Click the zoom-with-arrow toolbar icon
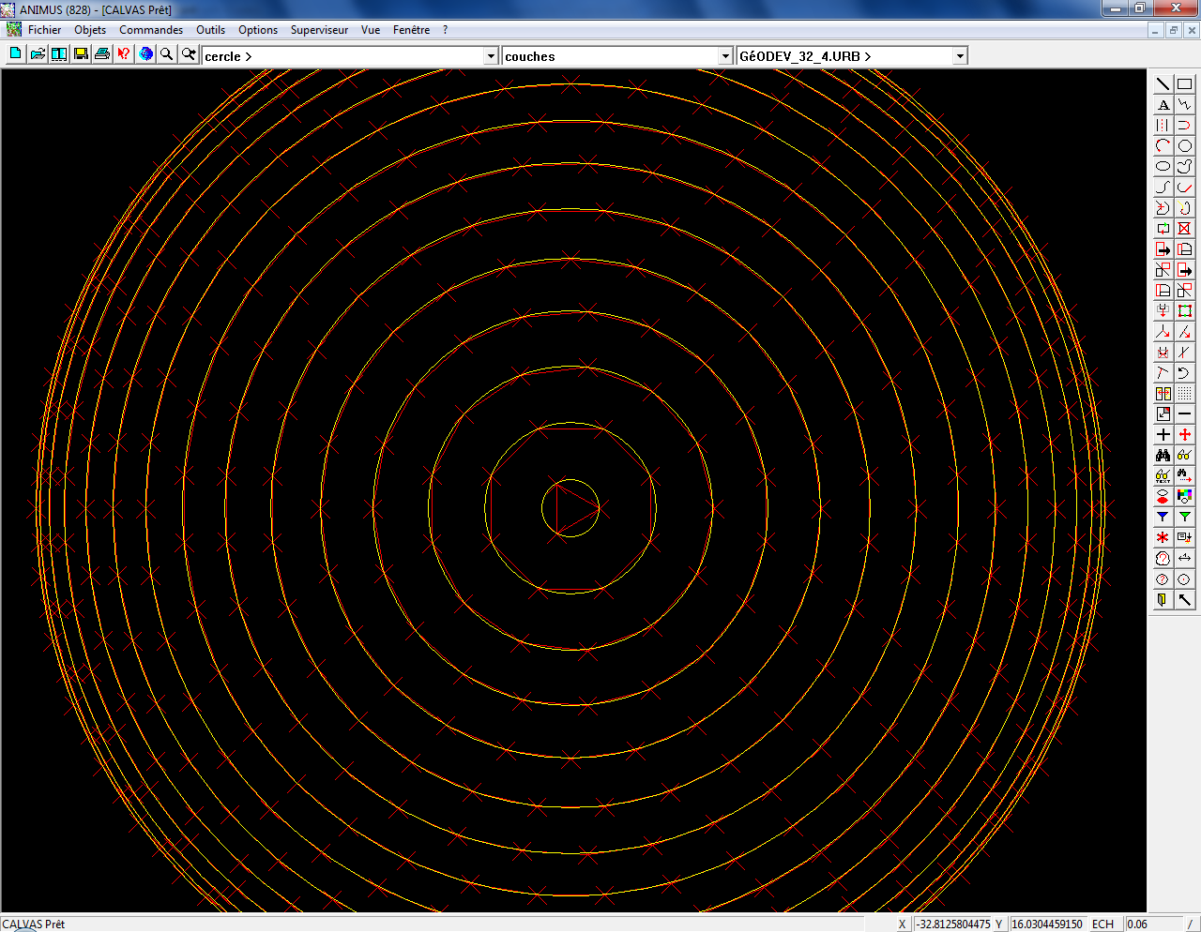The height and width of the screenshot is (932, 1201). click(189, 54)
